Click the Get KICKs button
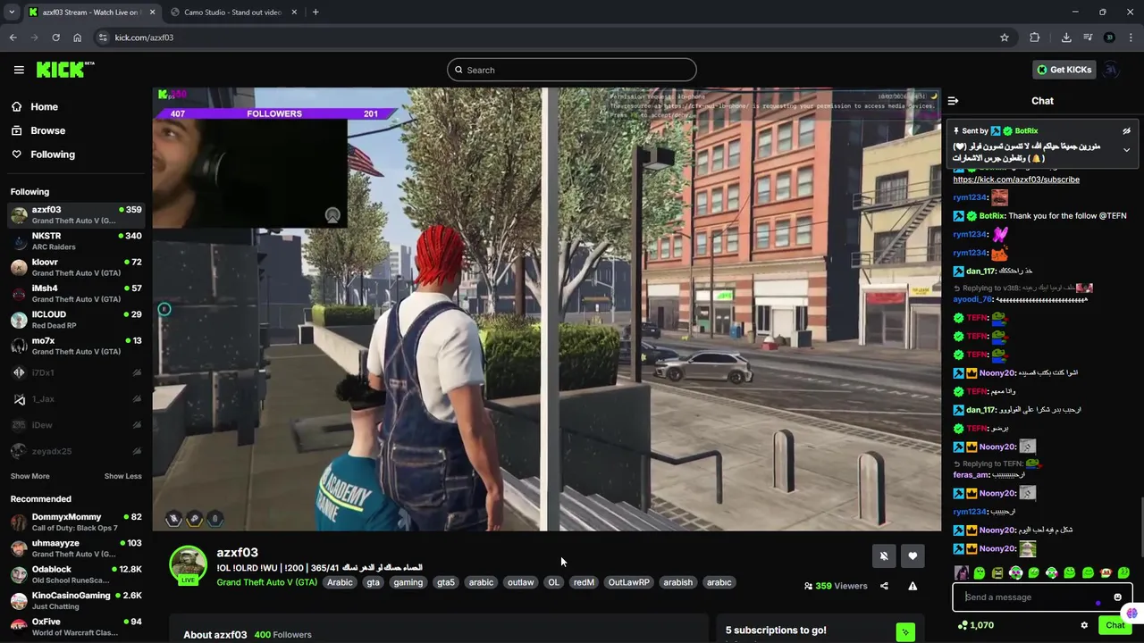1144x643 pixels. 1064,70
